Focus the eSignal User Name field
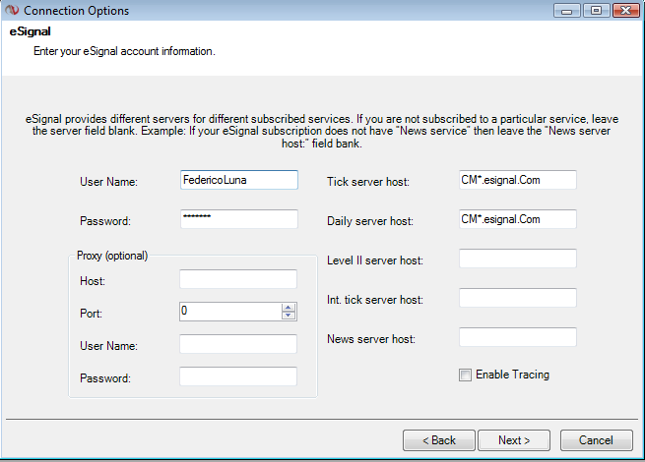This screenshot has height=462, width=645. (238, 180)
